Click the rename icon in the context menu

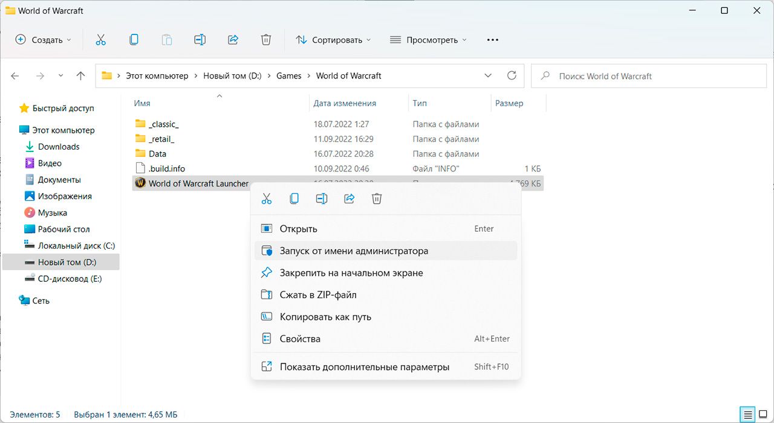(x=322, y=199)
